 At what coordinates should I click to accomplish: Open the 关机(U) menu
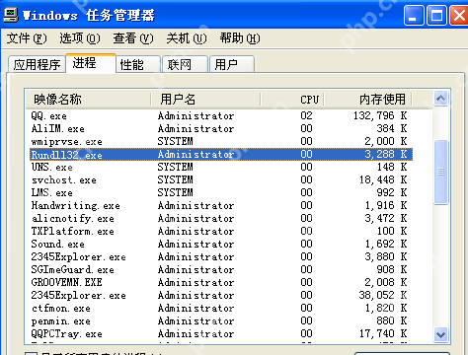click(x=187, y=38)
